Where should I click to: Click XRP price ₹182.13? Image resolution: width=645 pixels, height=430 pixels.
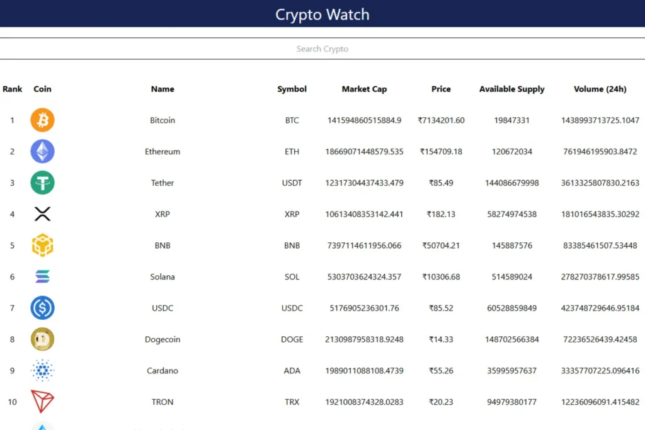pyautogui.click(x=441, y=214)
